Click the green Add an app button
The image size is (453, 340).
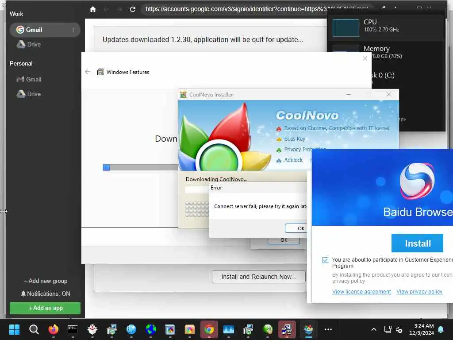click(x=45, y=308)
